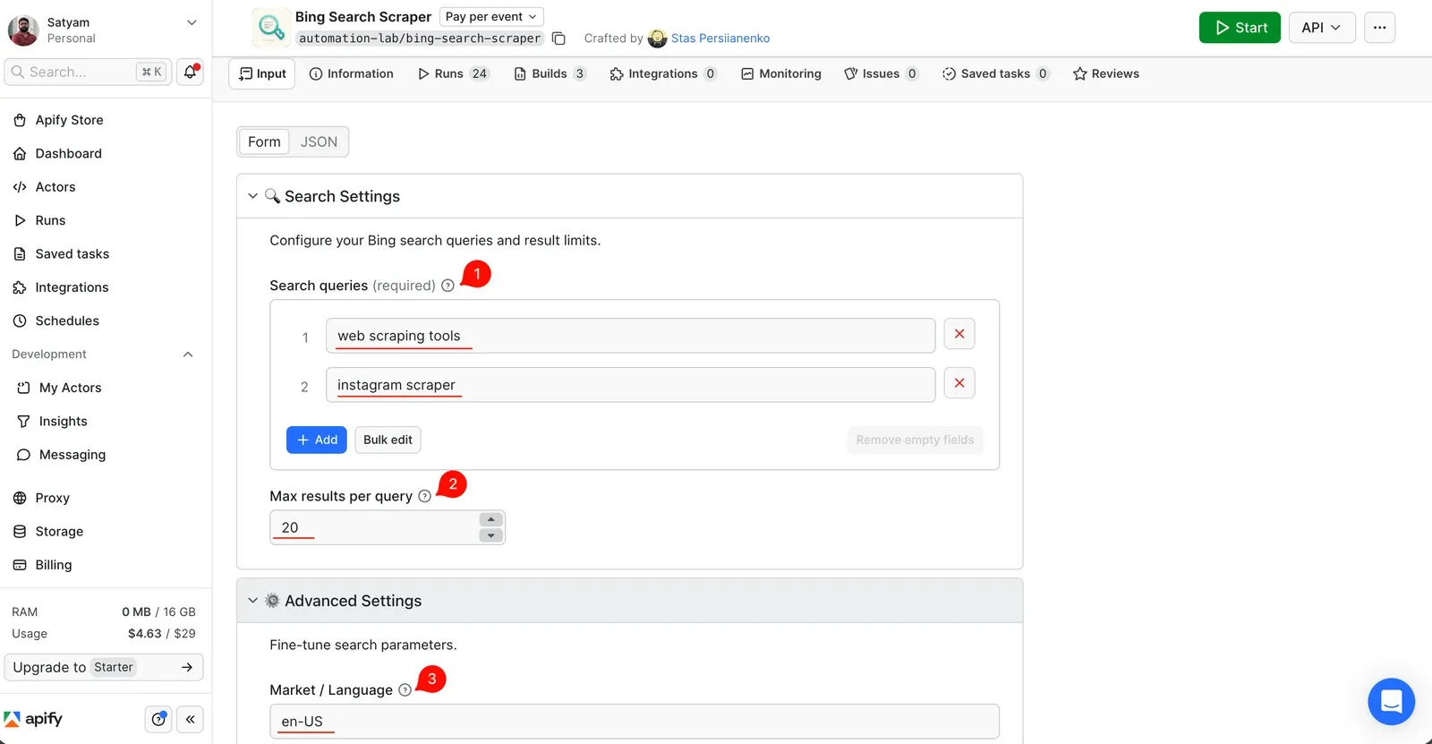Show help for Market / Language

[x=405, y=690]
